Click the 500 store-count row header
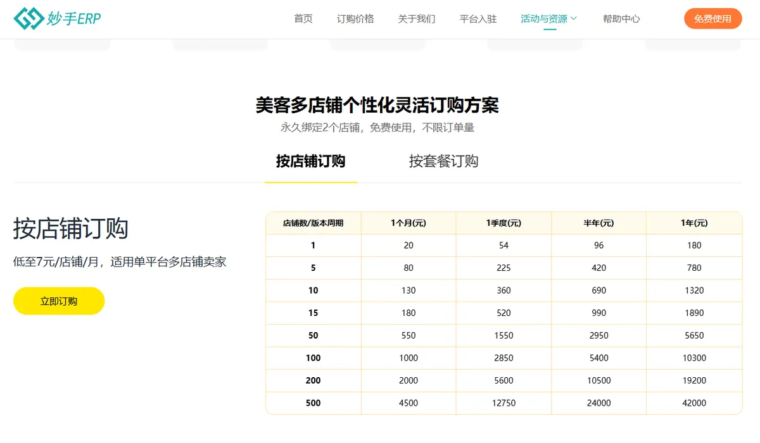 pos(313,403)
